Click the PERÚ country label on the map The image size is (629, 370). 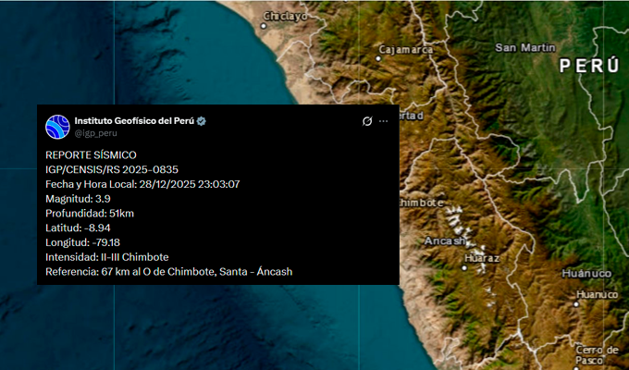coord(589,67)
